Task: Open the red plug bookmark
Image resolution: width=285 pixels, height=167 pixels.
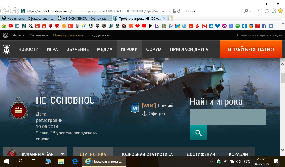Action: [198, 26]
